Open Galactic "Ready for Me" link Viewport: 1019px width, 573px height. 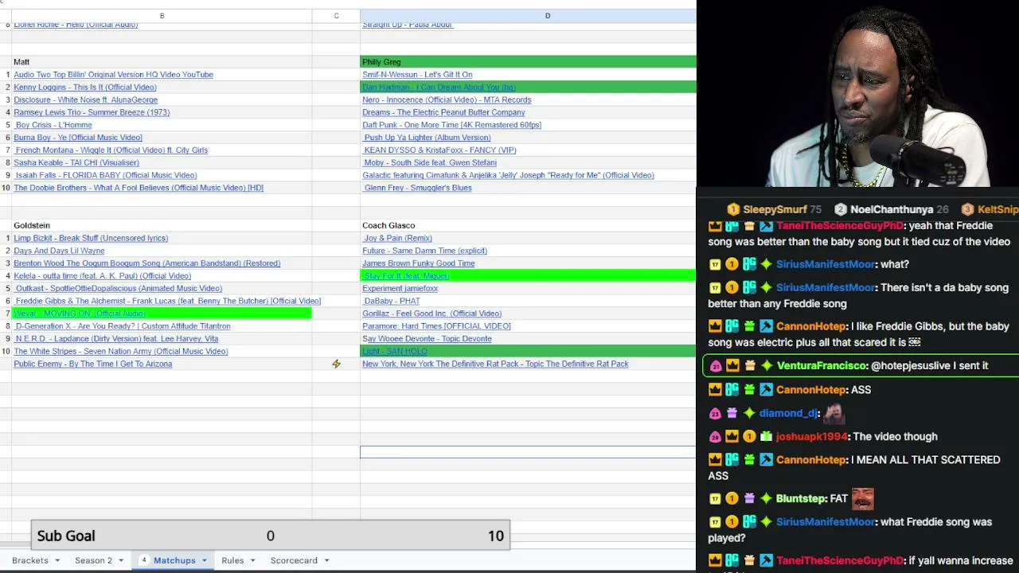508,176
